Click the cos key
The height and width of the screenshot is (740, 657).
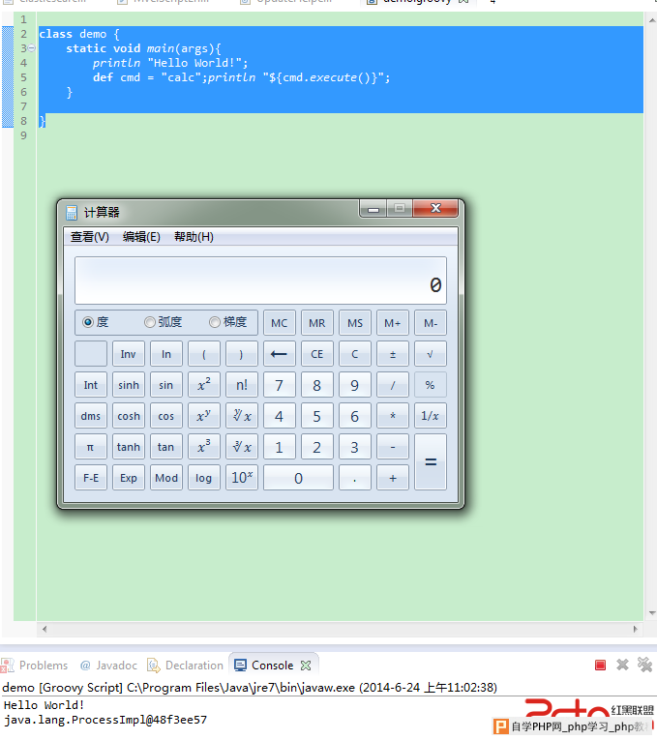(x=166, y=416)
